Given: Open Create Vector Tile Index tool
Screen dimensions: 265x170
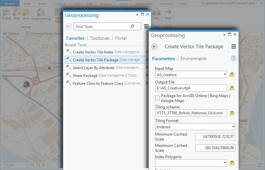Looking at the screenshot, I should [106, 52].
